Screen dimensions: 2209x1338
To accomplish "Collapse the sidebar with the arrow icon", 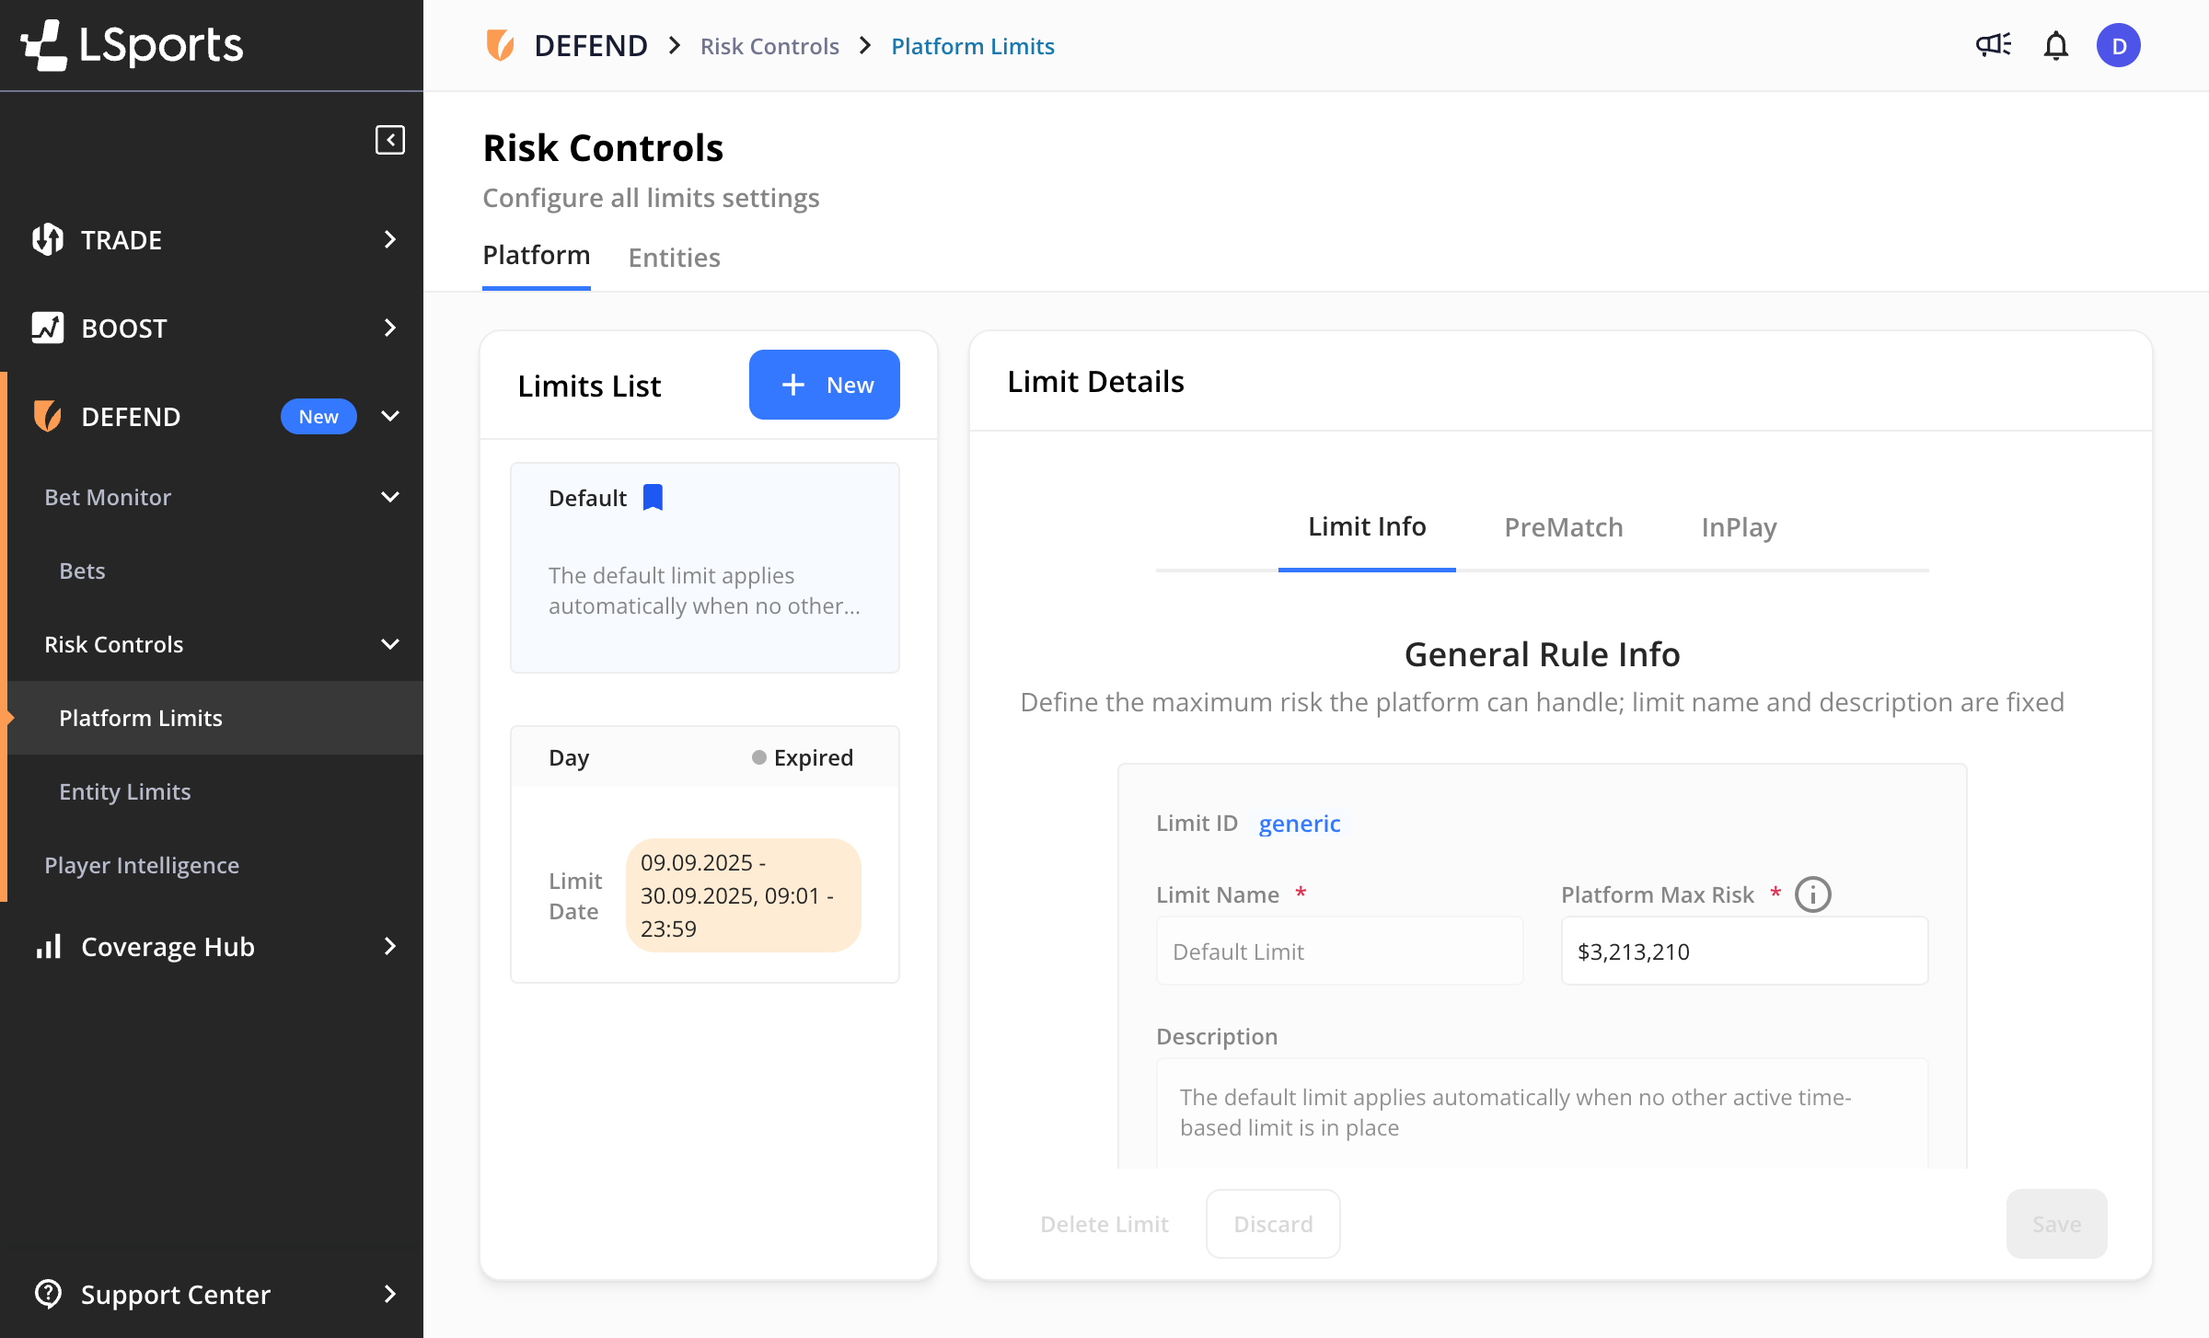I will (390, 140).
